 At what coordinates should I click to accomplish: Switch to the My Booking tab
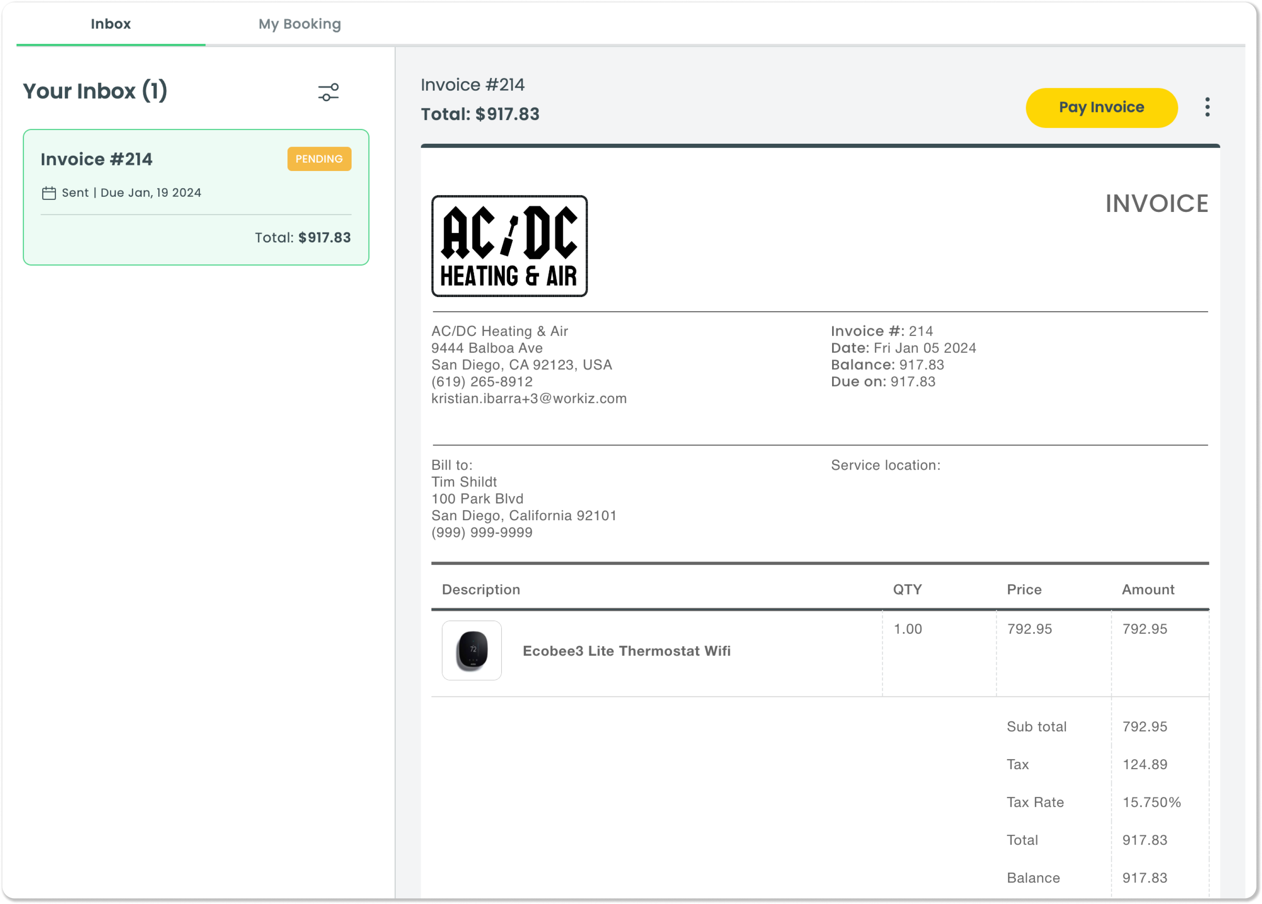click(299, 24)
